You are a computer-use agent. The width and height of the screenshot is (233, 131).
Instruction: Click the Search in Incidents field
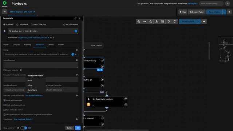tap(211, 4)
